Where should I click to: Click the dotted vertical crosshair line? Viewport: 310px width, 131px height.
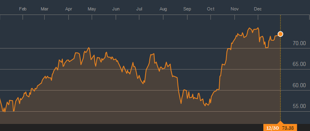[280, 81]
